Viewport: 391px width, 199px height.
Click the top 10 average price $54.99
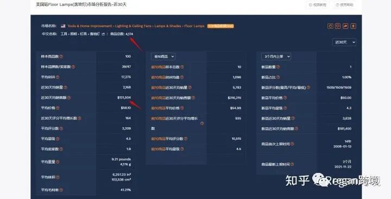click(236, 108)
